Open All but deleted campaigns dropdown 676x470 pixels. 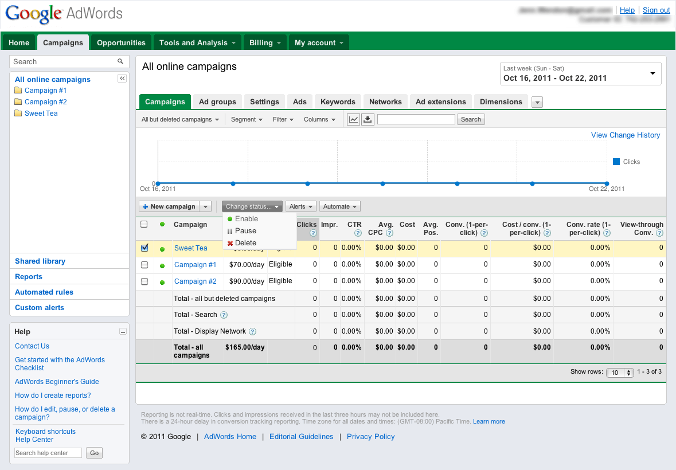[180, 119]
